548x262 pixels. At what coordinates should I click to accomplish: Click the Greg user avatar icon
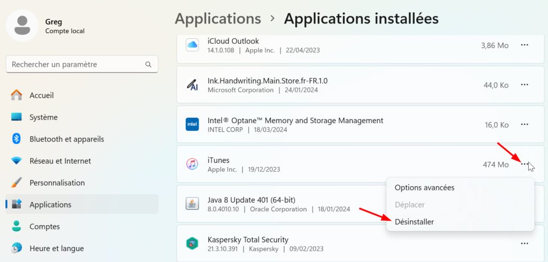22,26
